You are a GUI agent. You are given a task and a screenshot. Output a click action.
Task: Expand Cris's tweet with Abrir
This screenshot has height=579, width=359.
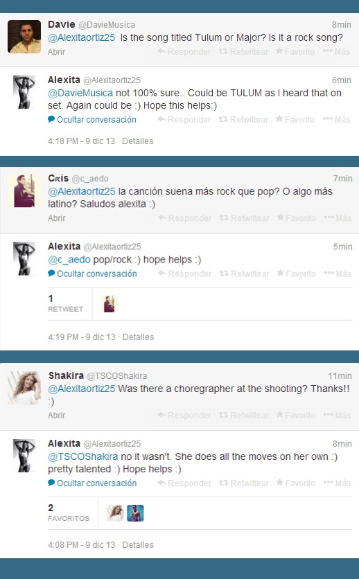(57, 218)
